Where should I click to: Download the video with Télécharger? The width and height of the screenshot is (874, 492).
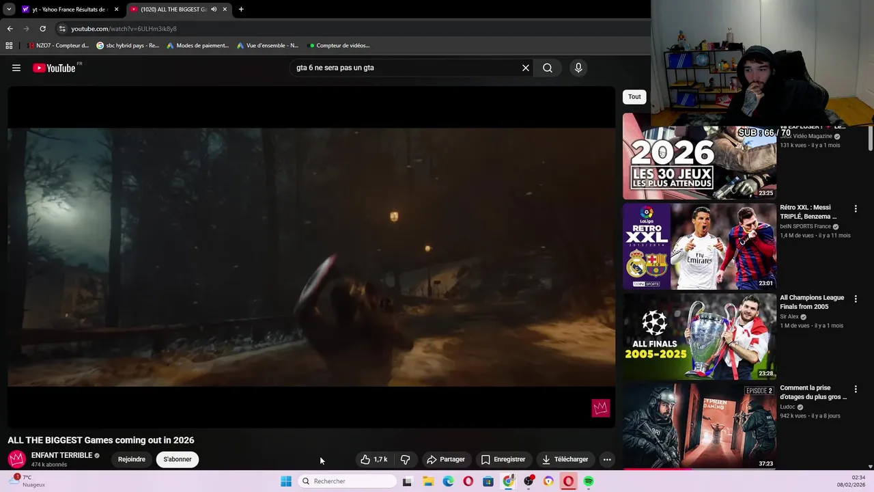pos(565,459)
